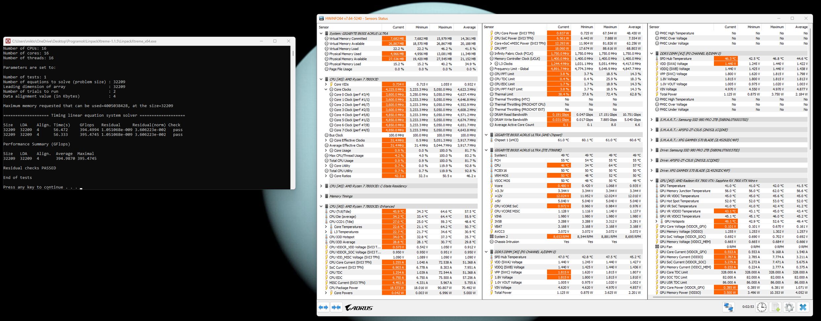
Task: Click the shrink-columns inward arrows icon in HWiNFO
Action: (x=336, y=307)
